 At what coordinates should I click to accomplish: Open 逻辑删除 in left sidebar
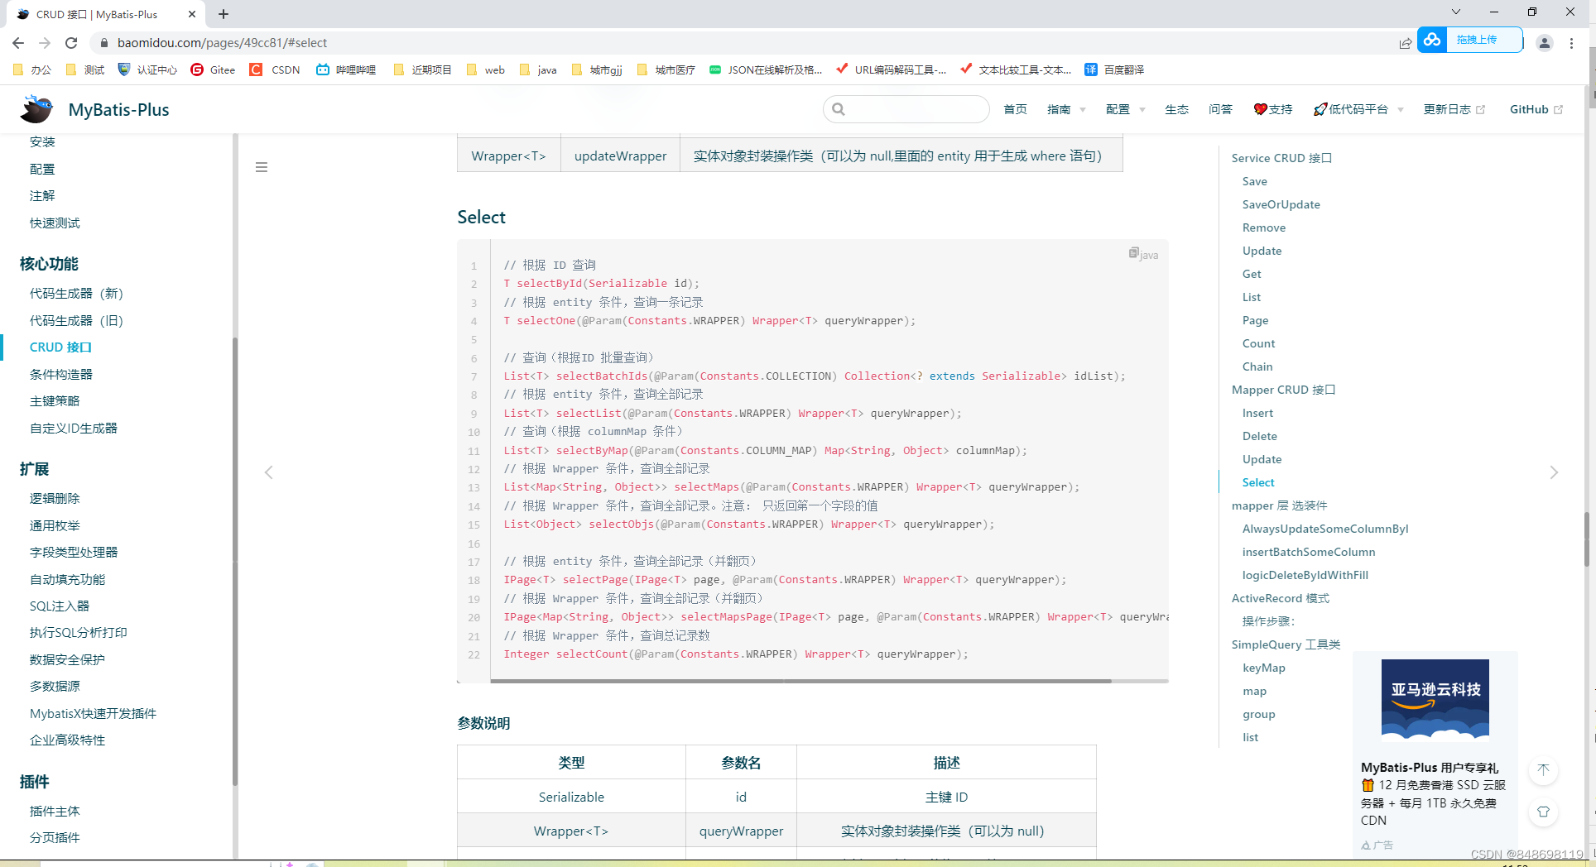point(55,498)
